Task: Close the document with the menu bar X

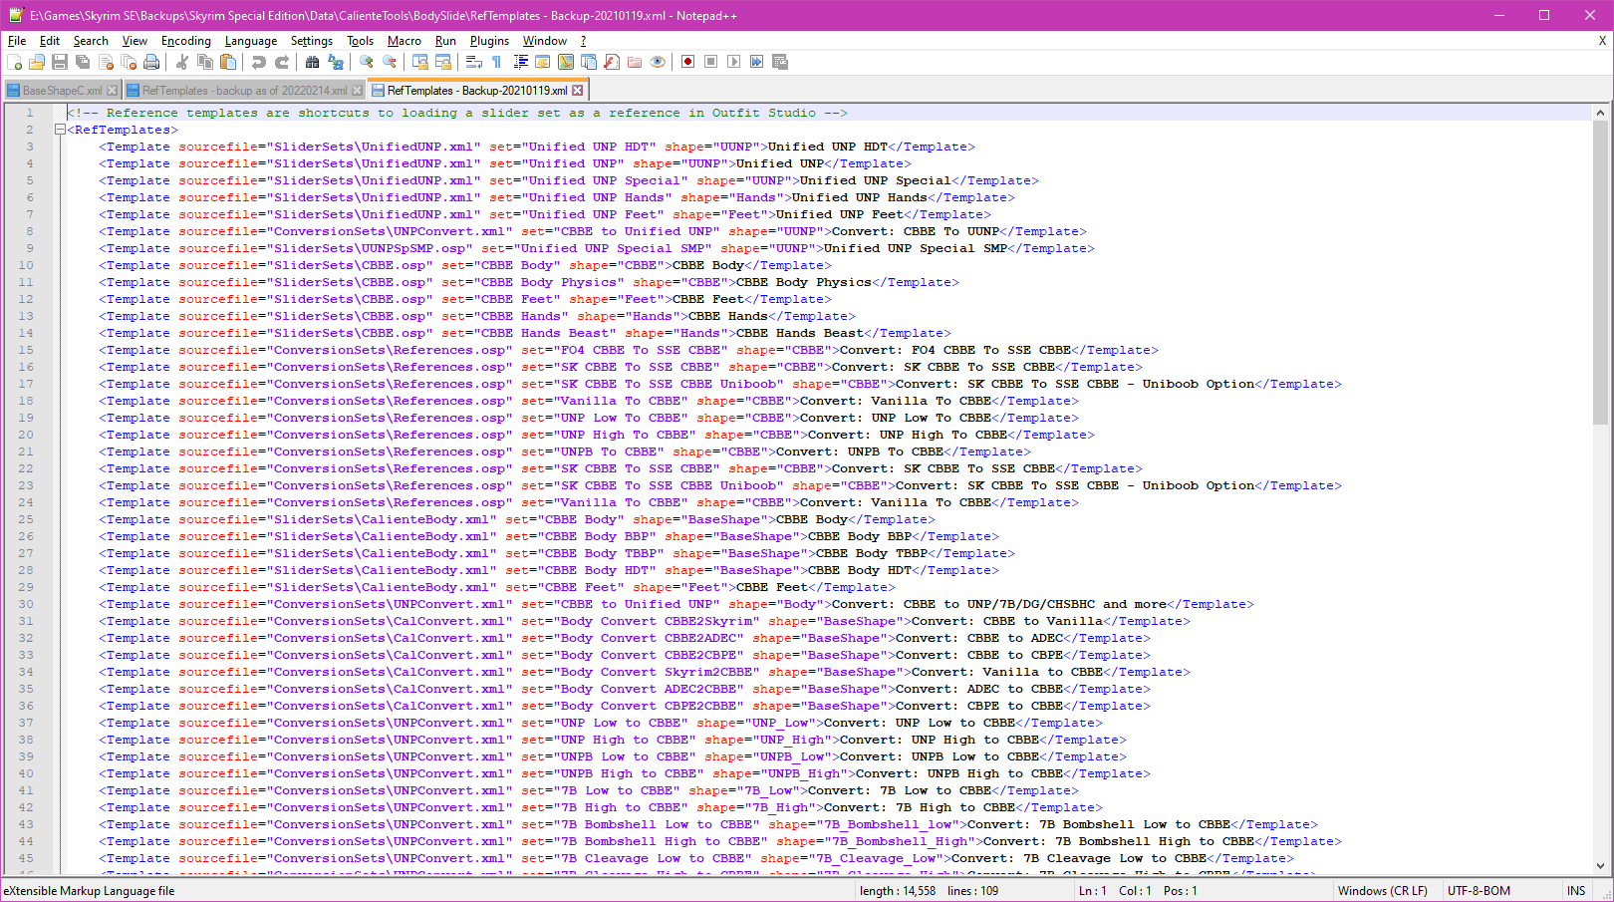Action: click(x=1602, y=41)
